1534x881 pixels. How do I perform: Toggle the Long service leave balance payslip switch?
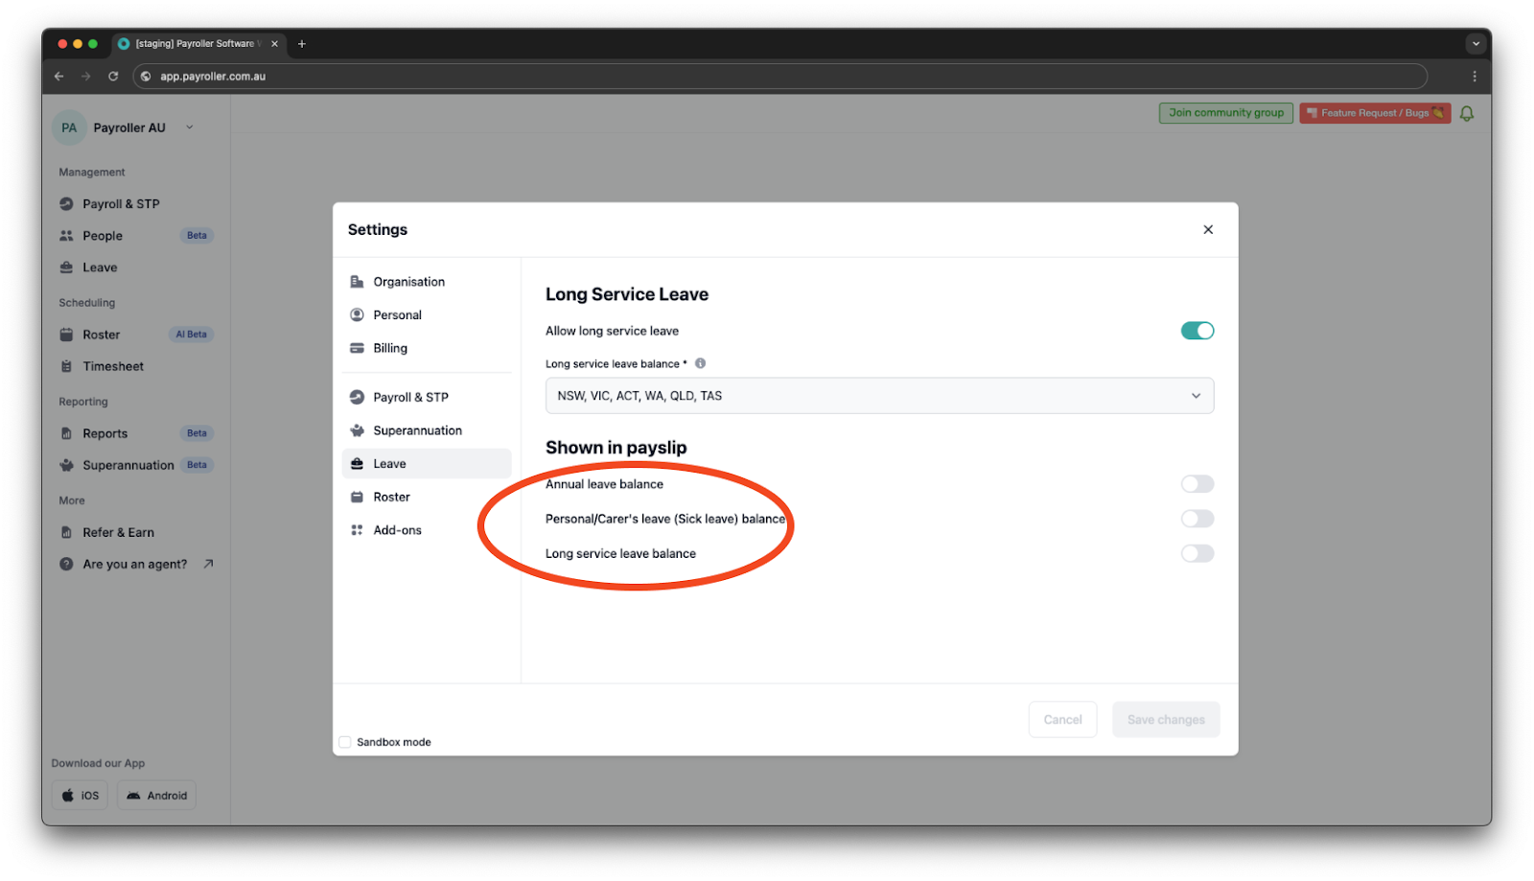[x=1197, y=553]
